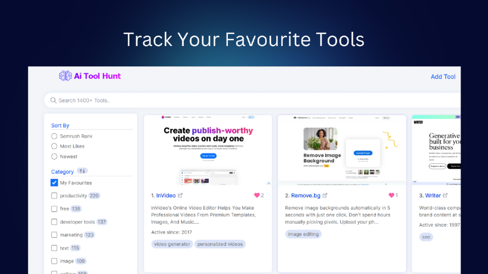Image resolution: width=488 pixels, height=274 pixels.
Task: Select Newest sort option
Action: coord(54,157)
